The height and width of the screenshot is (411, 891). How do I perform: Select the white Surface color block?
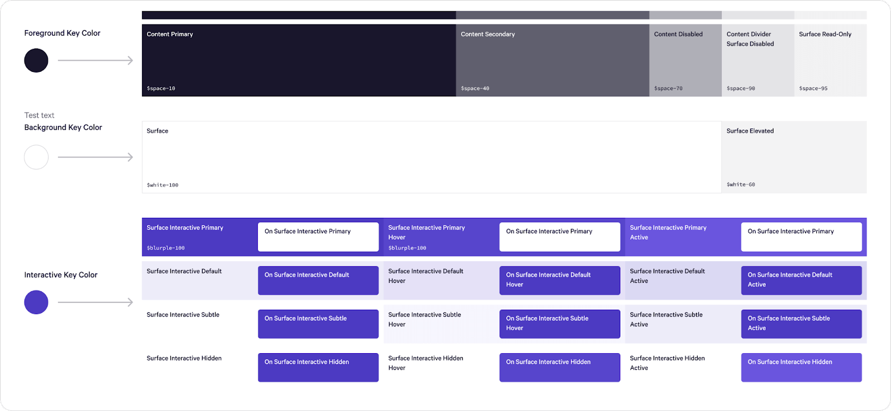tap(432, 157)
